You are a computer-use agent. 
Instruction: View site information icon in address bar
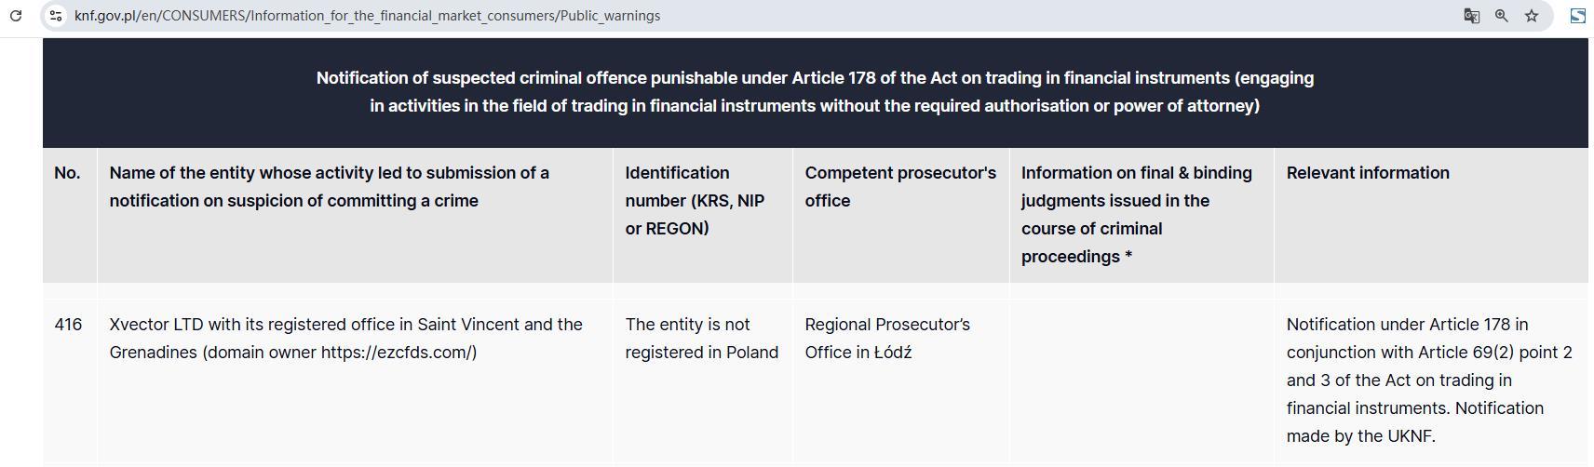pos(56,16)
